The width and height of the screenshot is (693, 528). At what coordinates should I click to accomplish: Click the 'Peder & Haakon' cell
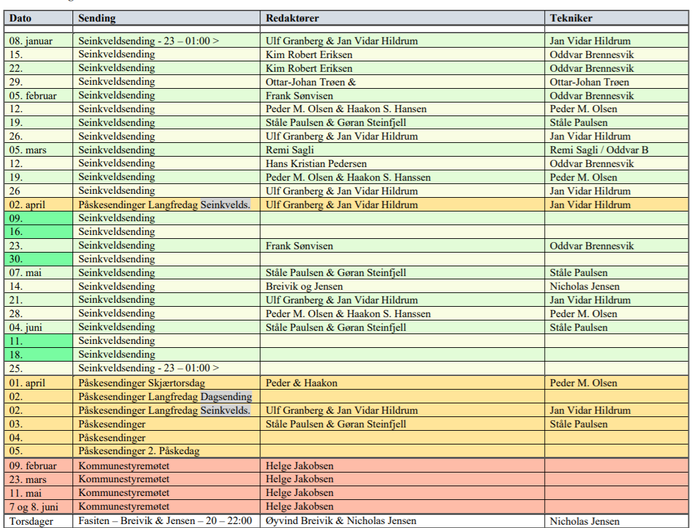click(402, 383)
